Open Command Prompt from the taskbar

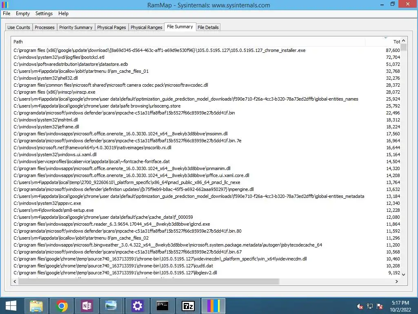tap(162, 306)
